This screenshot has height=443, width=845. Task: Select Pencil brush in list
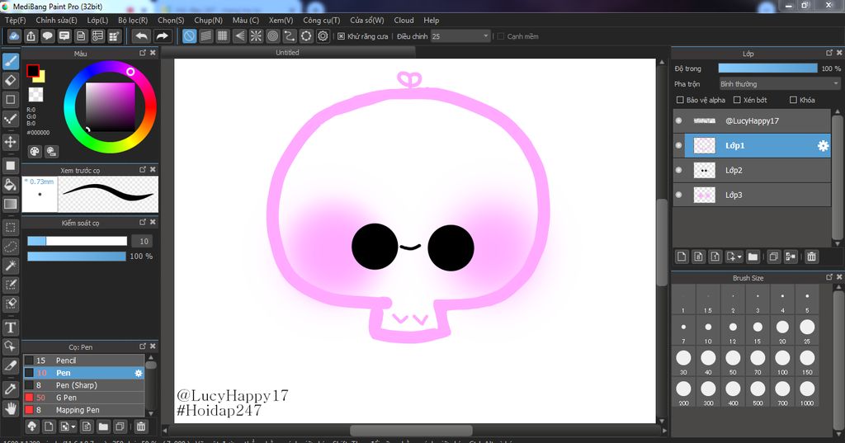tap(84, 361)
